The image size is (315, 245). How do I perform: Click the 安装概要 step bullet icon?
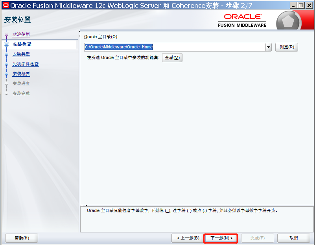click(x=6, y=74)
